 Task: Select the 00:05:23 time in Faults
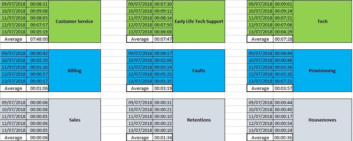163,74
